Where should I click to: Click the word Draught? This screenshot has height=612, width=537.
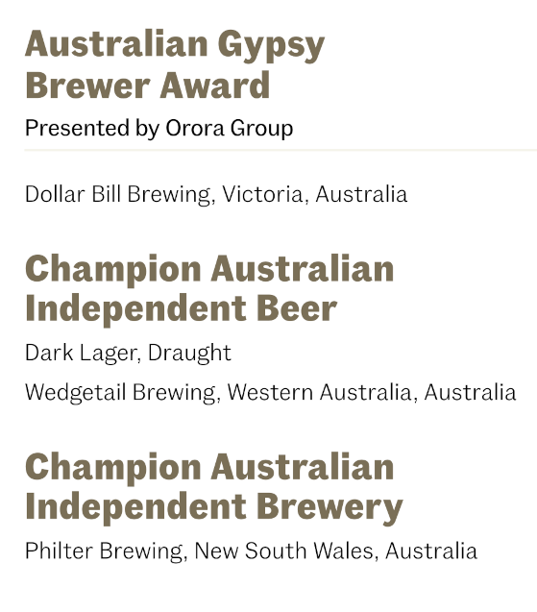pos(189,353)
